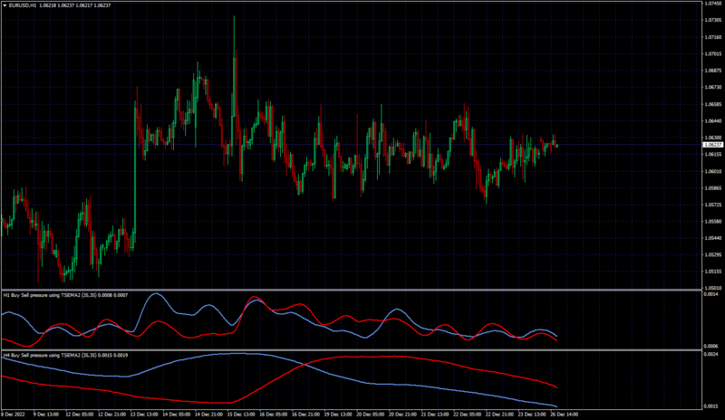Click the 1.06875 price scale label
725x420 pixels.
click(712, 71)
